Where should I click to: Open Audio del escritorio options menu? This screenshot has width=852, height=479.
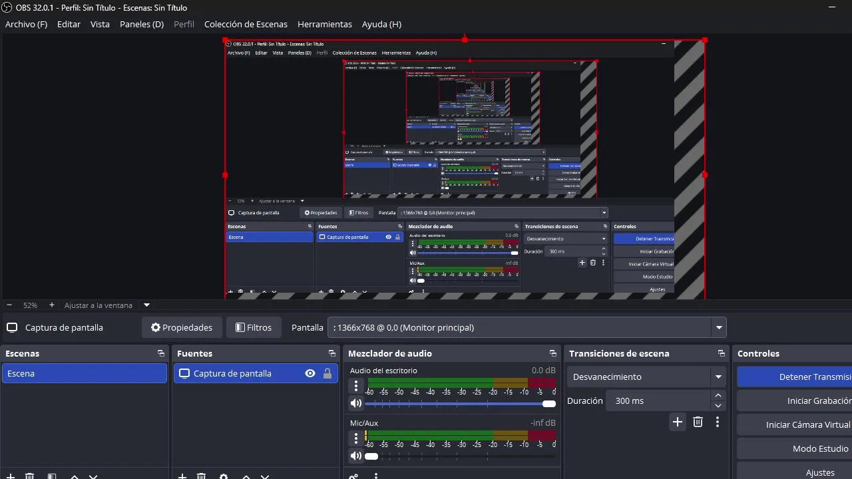point(356,385)
